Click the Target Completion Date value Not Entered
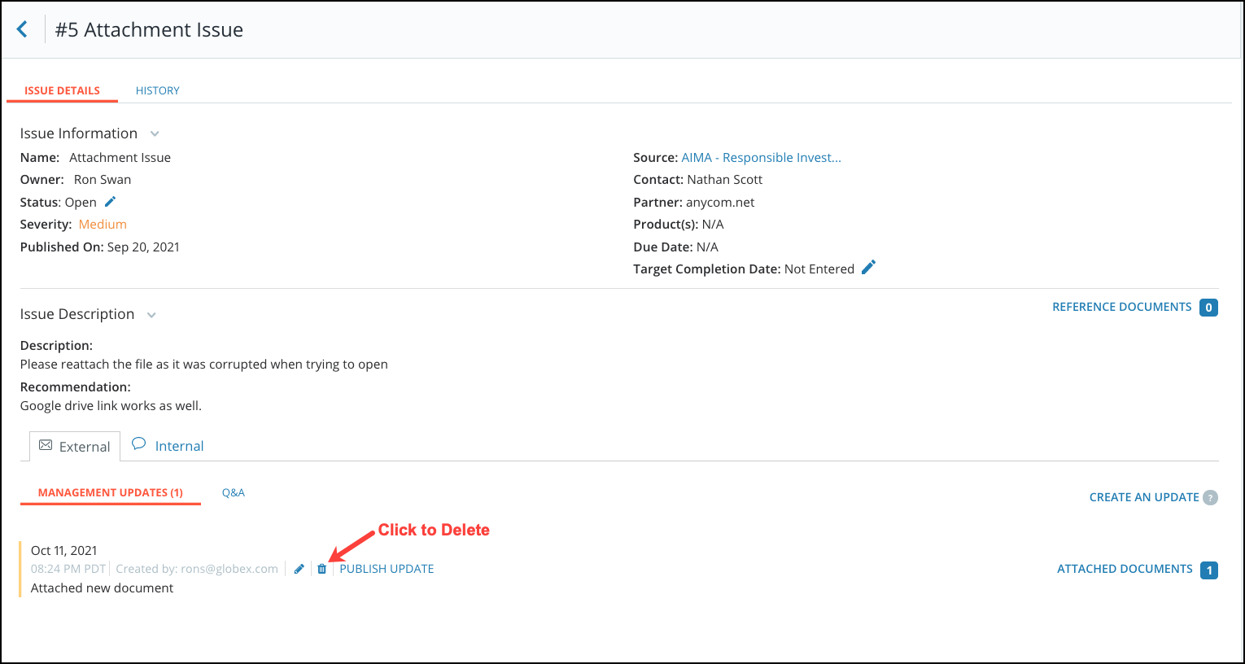This screenshot has height=664, width=1245. (x=819, y=269)
